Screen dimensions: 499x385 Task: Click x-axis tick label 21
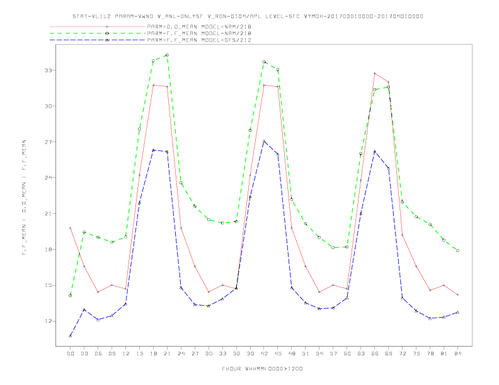click(x=168, y=354)
